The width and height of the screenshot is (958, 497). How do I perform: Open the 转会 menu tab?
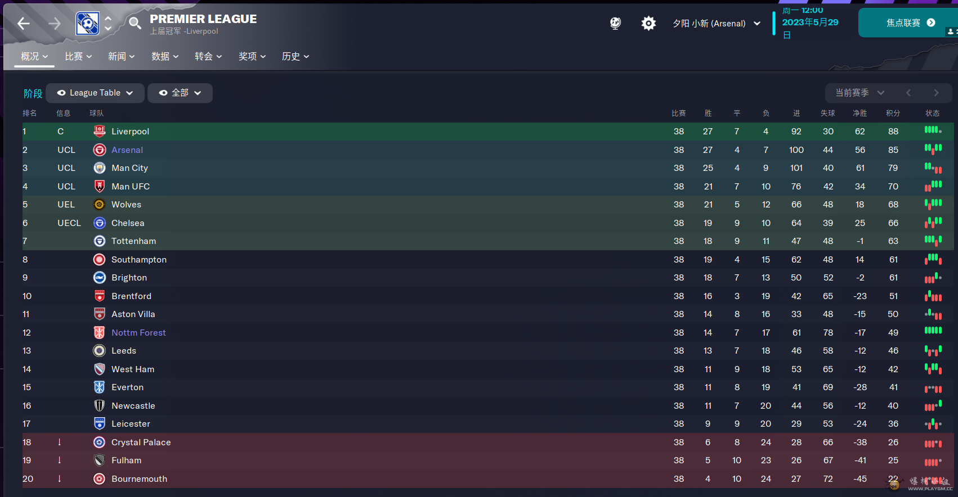pos(208,56)
